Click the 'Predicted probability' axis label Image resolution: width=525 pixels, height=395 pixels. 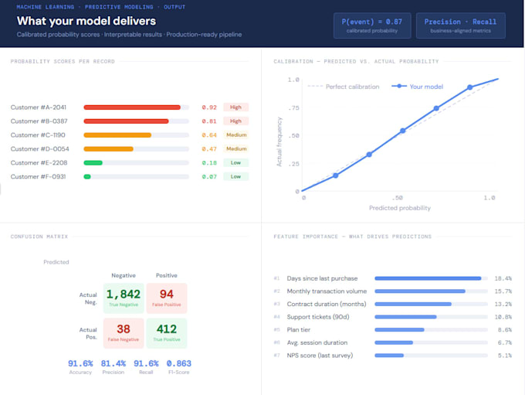(400, 208)
